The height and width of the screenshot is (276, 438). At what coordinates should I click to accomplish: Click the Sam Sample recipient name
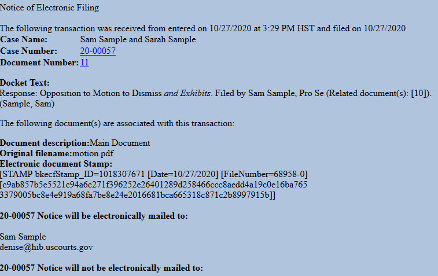point(23,237)
